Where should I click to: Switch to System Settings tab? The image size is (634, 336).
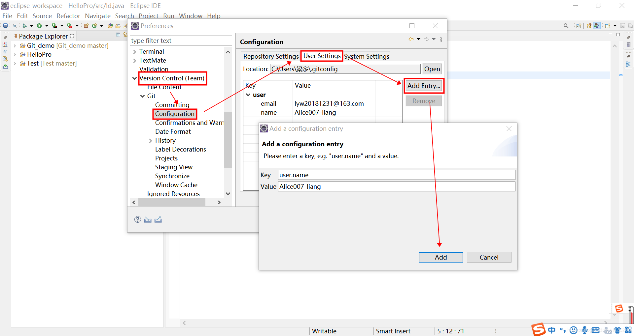click(x=367, y=56)
